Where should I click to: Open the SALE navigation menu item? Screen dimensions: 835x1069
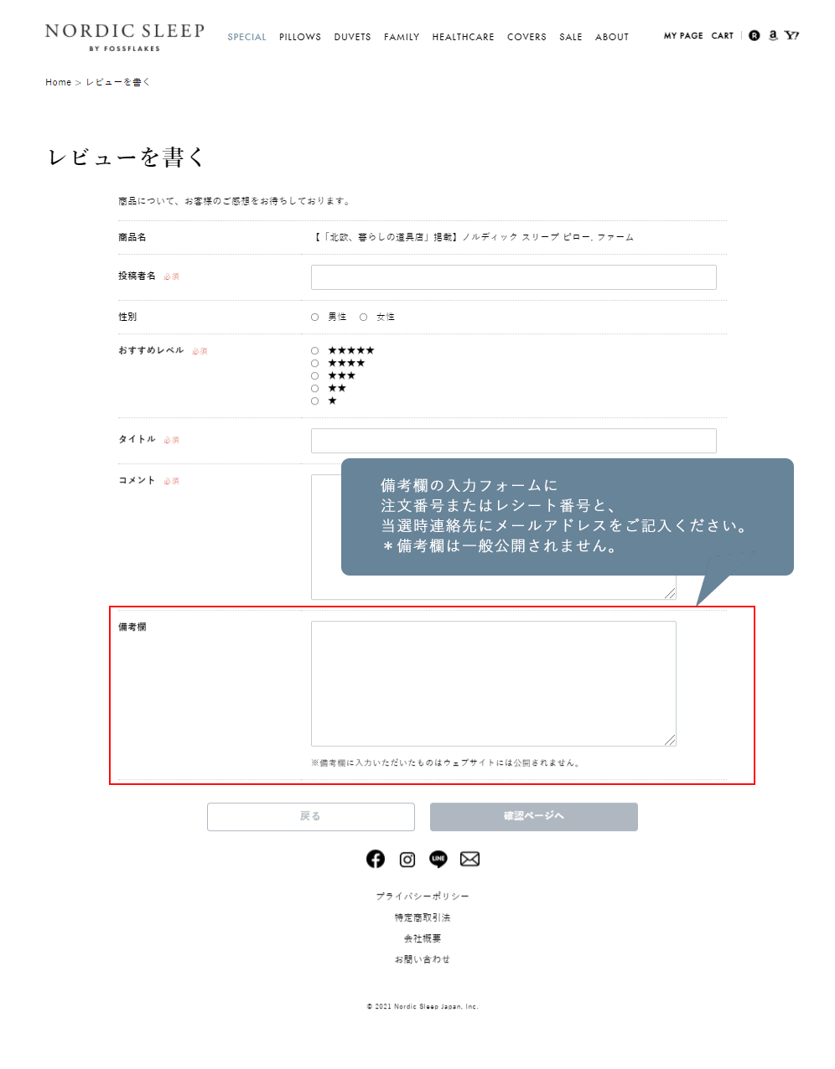[570, 37]
